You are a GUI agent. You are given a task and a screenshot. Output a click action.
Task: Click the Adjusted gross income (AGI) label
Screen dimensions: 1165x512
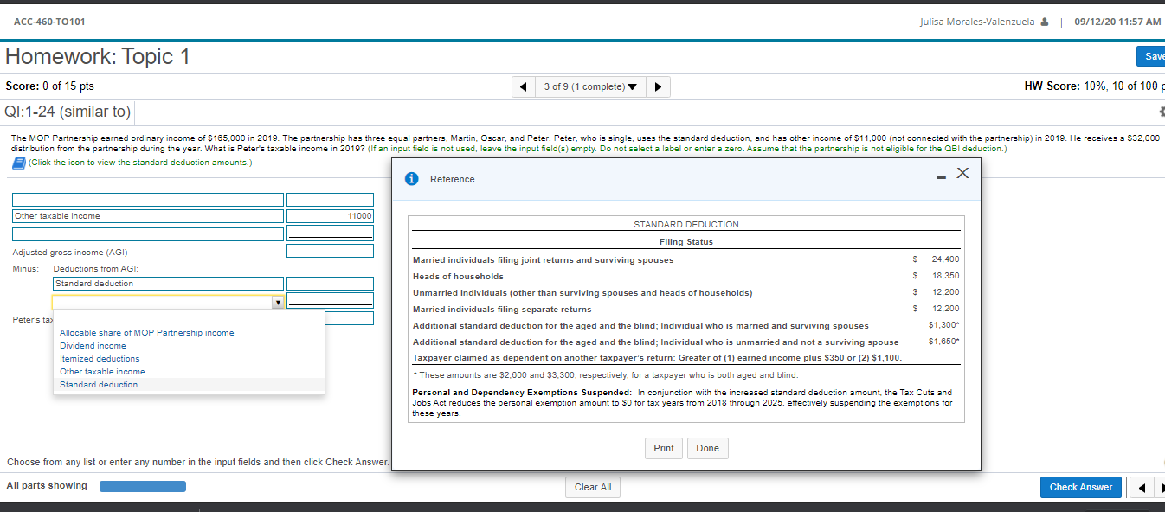[70, 253]
